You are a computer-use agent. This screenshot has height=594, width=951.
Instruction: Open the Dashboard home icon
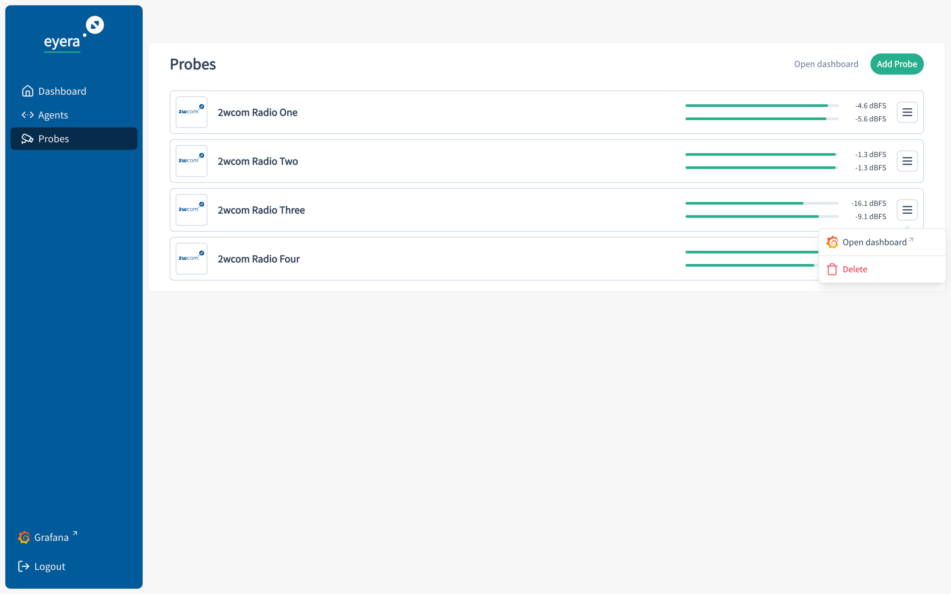click(27, 91)
